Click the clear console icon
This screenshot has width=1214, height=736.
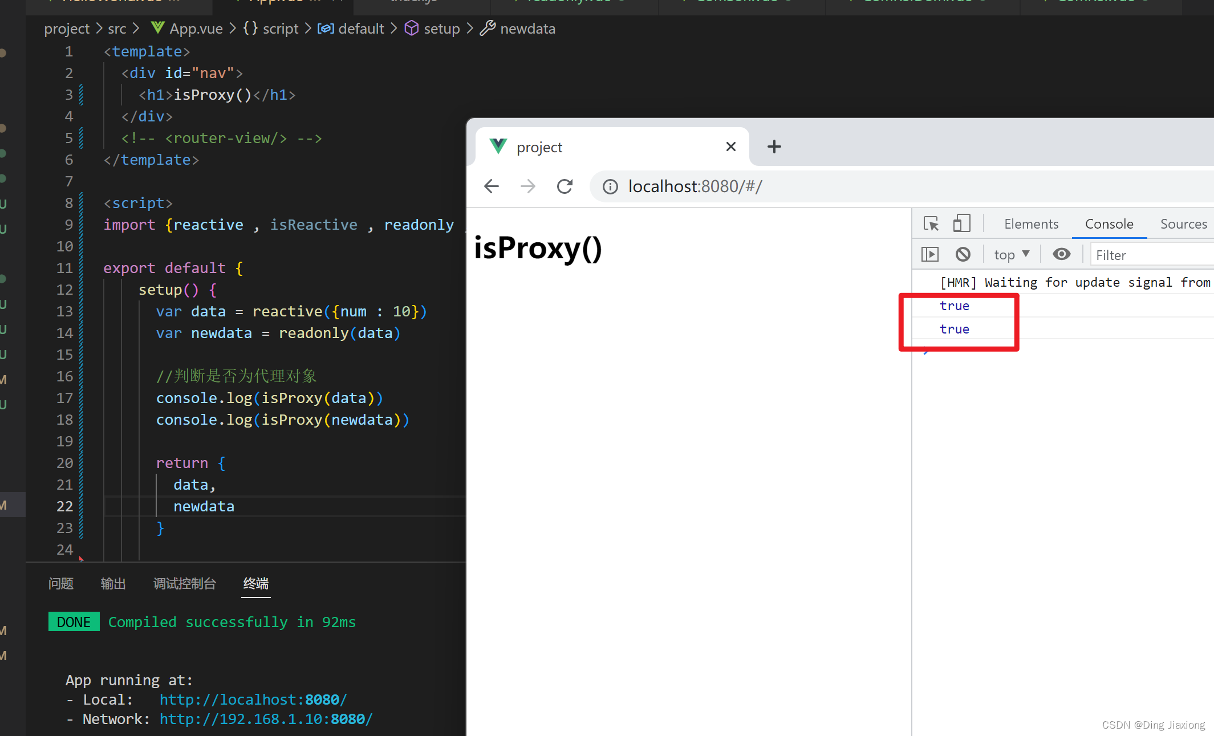coord(964,255)
